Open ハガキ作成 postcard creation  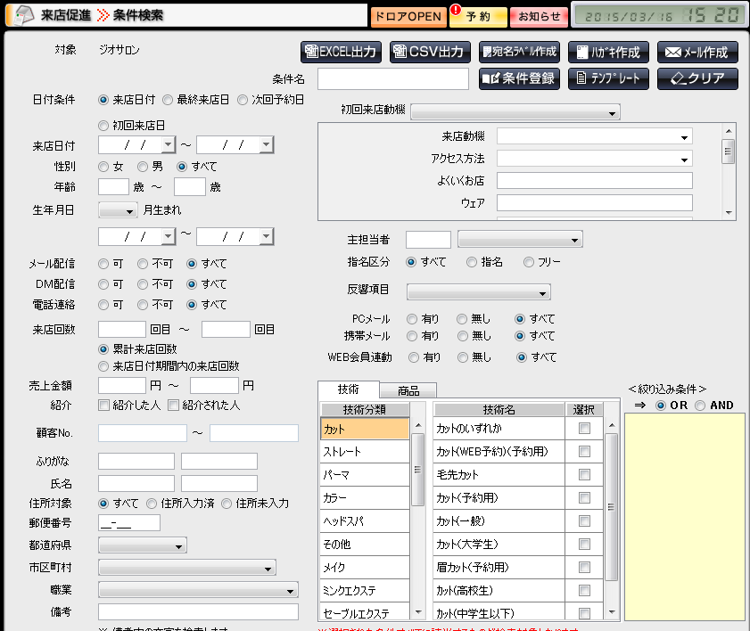pos(608,53)
